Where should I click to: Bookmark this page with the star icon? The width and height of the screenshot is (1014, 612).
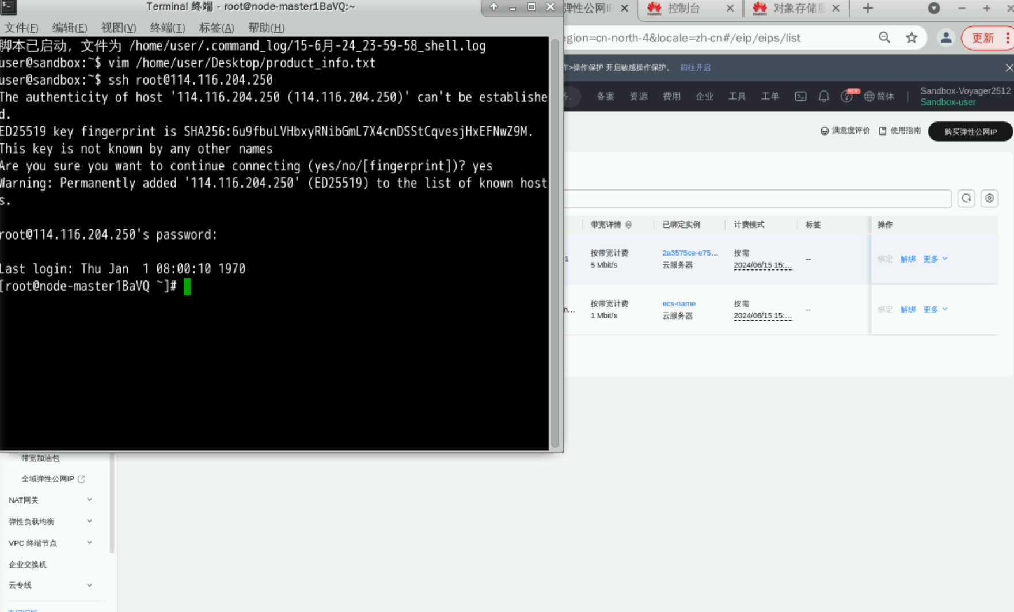[912, 38]
